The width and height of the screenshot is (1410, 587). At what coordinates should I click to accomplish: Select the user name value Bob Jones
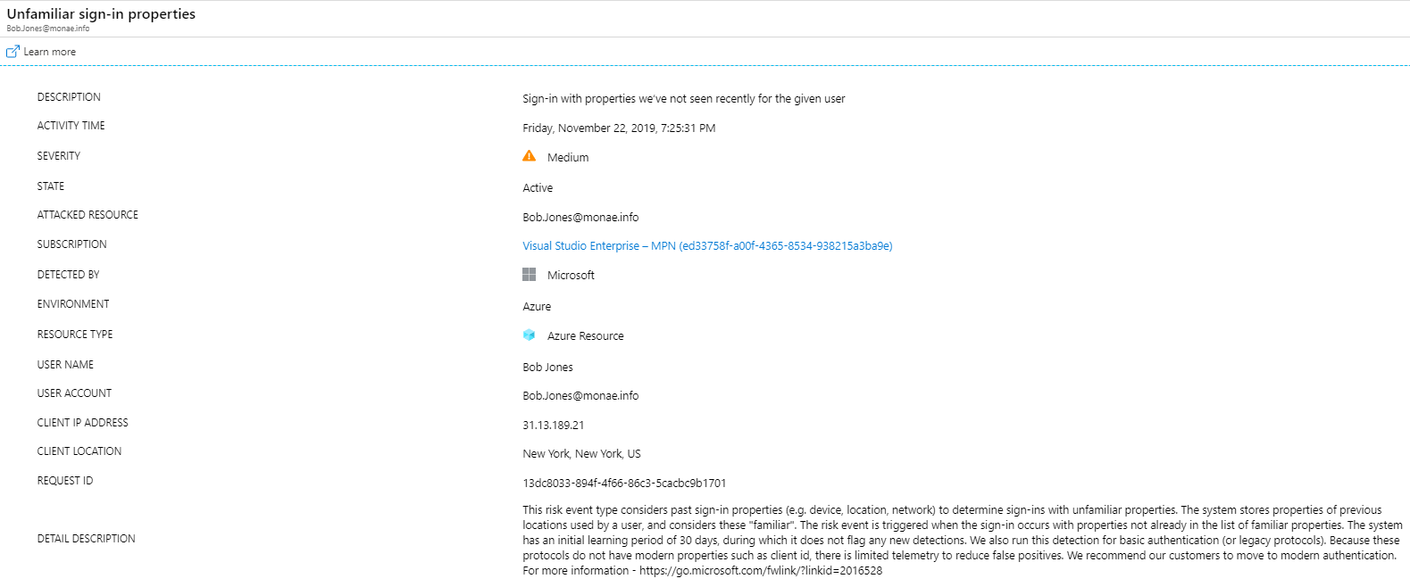click(547, 368)
